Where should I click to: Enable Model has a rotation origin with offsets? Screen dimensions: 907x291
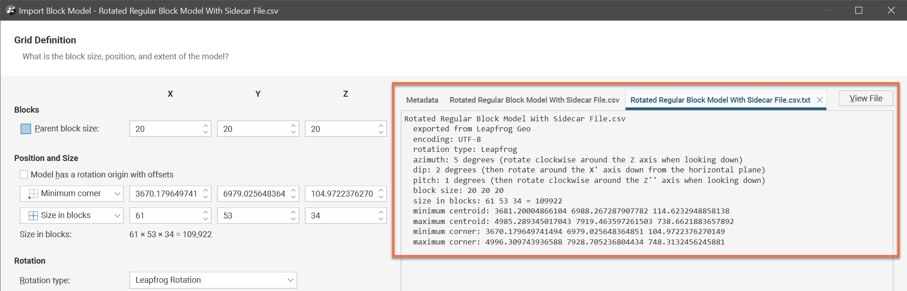(24, 175)
